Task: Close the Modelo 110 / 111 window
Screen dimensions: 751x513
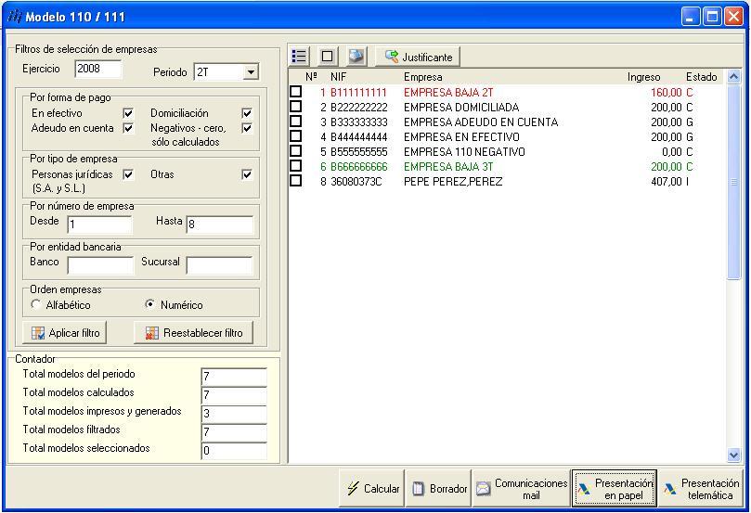Action: coord(733,17)
